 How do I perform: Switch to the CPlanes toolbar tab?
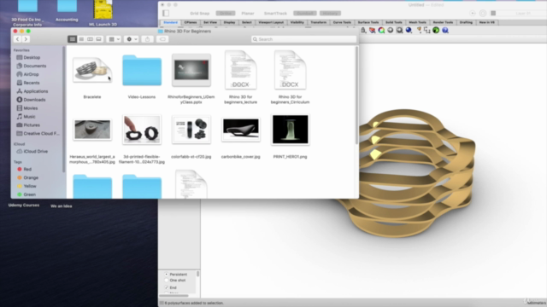[191, 22]
